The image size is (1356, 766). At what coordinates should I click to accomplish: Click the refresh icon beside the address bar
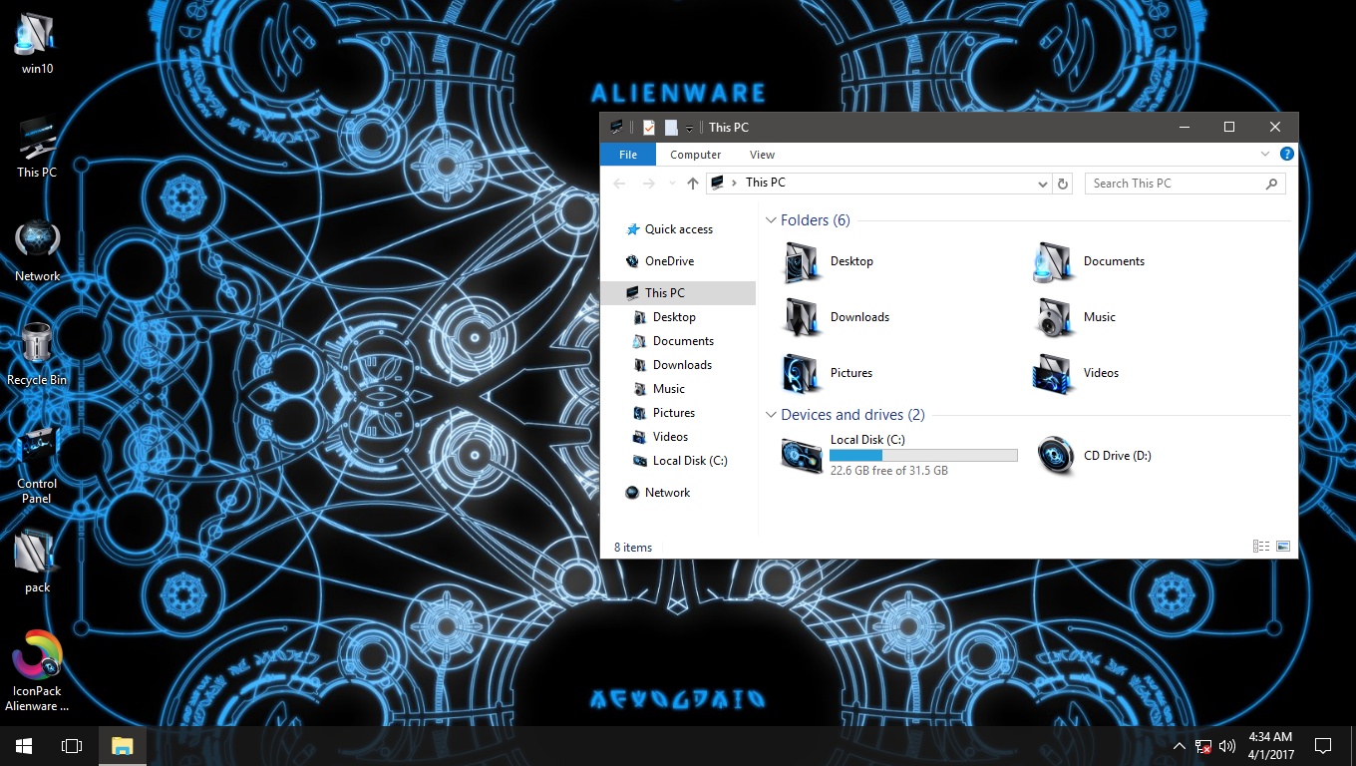pyautogui.click(x=1062, y=183)
